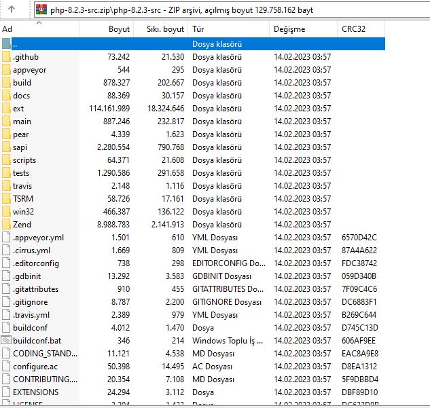Click CRC32 value 606AF9EE
This screenshot has width=430, height=408.
click(x=359, y=341)
